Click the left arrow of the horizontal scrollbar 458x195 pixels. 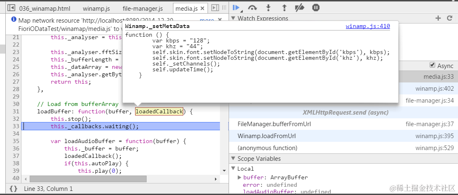(26, 179)
